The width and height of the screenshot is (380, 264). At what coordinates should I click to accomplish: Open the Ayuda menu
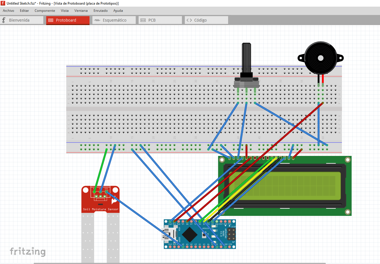click(118, 10)
